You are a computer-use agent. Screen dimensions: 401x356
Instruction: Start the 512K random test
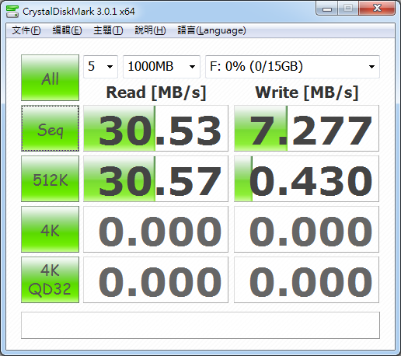coord(50,179)
